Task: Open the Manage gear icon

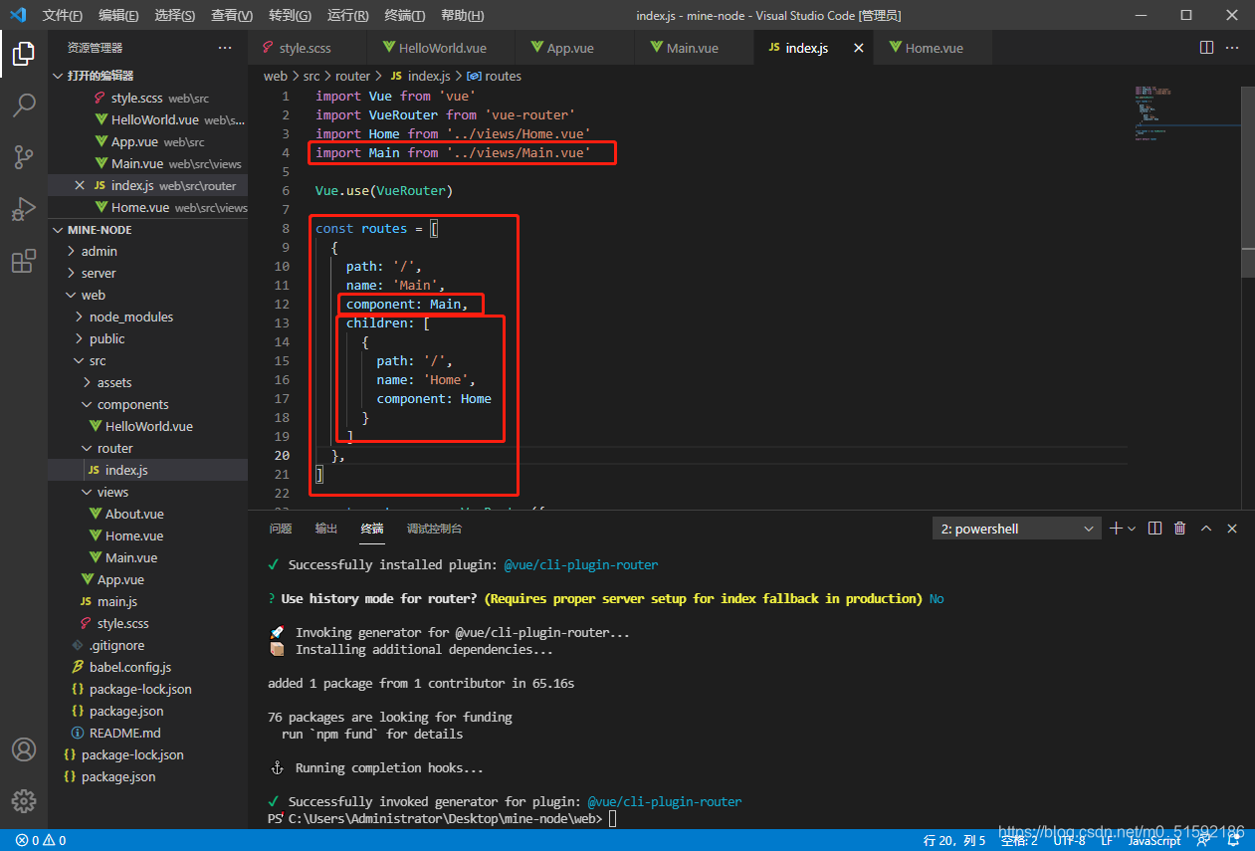Action: (x=24, y=800)
